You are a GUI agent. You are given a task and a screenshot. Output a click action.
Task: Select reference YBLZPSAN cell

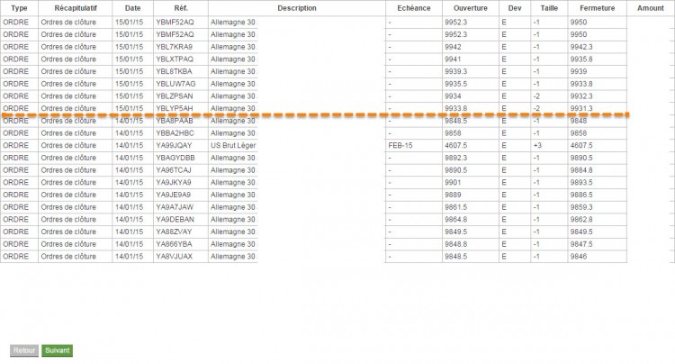pyautogui.click(x=181, y=96)
